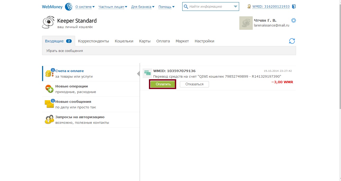This screenshot has height=181, width=341.
Task: Open the 'Входящие' tab
Action: tap(58, 41)
